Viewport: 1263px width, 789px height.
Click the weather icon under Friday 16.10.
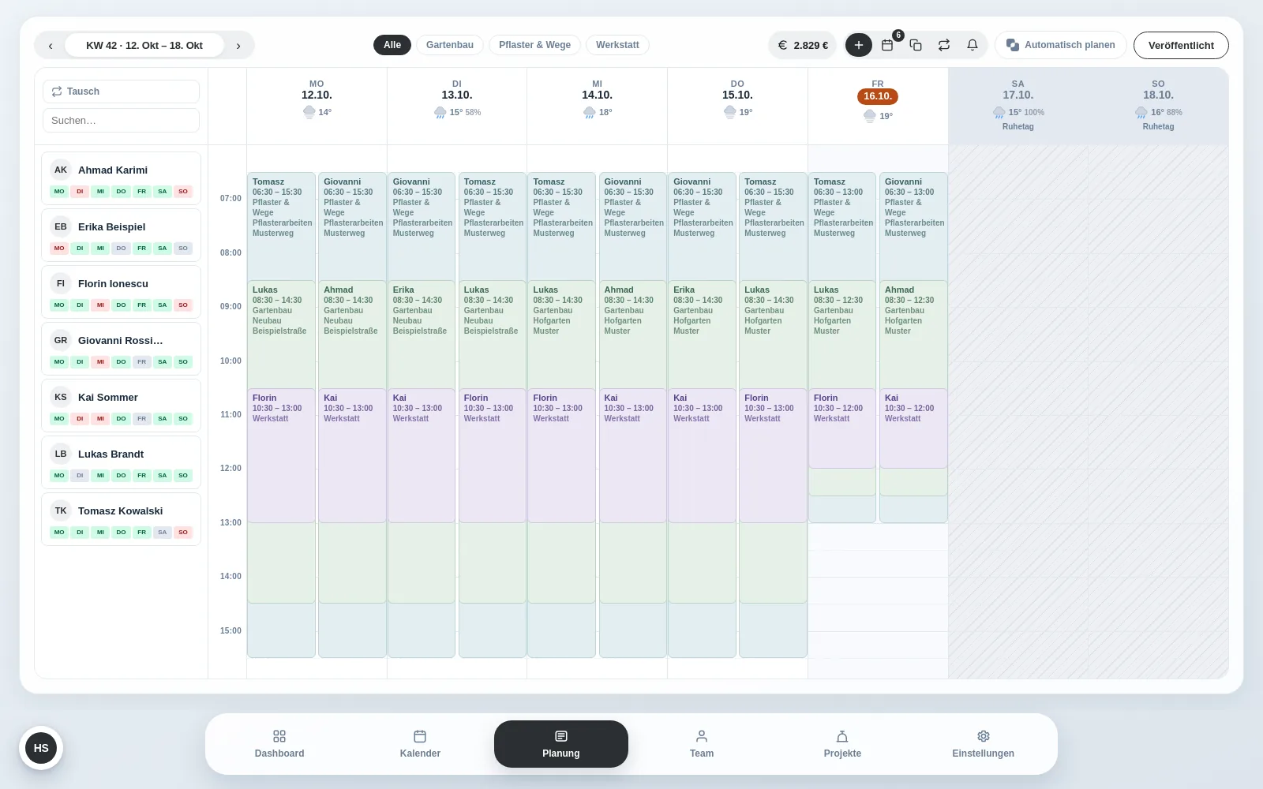tap(870, 116)
